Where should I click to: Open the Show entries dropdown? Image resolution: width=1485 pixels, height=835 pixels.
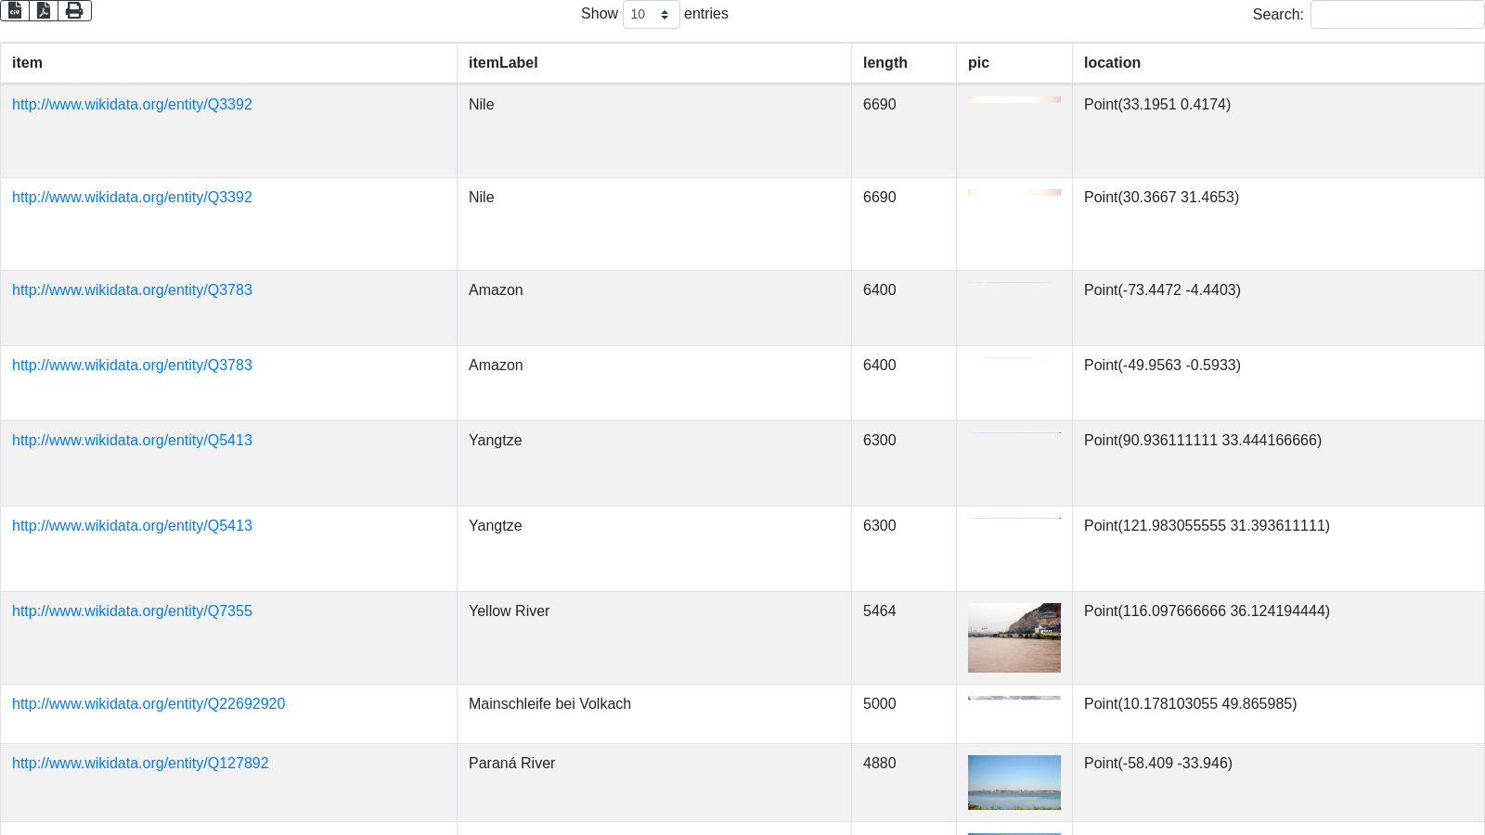[651, 15]
